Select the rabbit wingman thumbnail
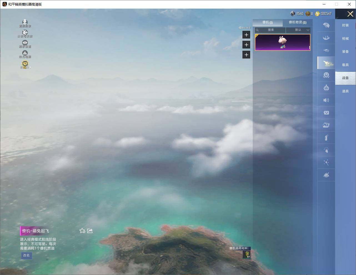The image size is (356, 275). coord(283,42)
